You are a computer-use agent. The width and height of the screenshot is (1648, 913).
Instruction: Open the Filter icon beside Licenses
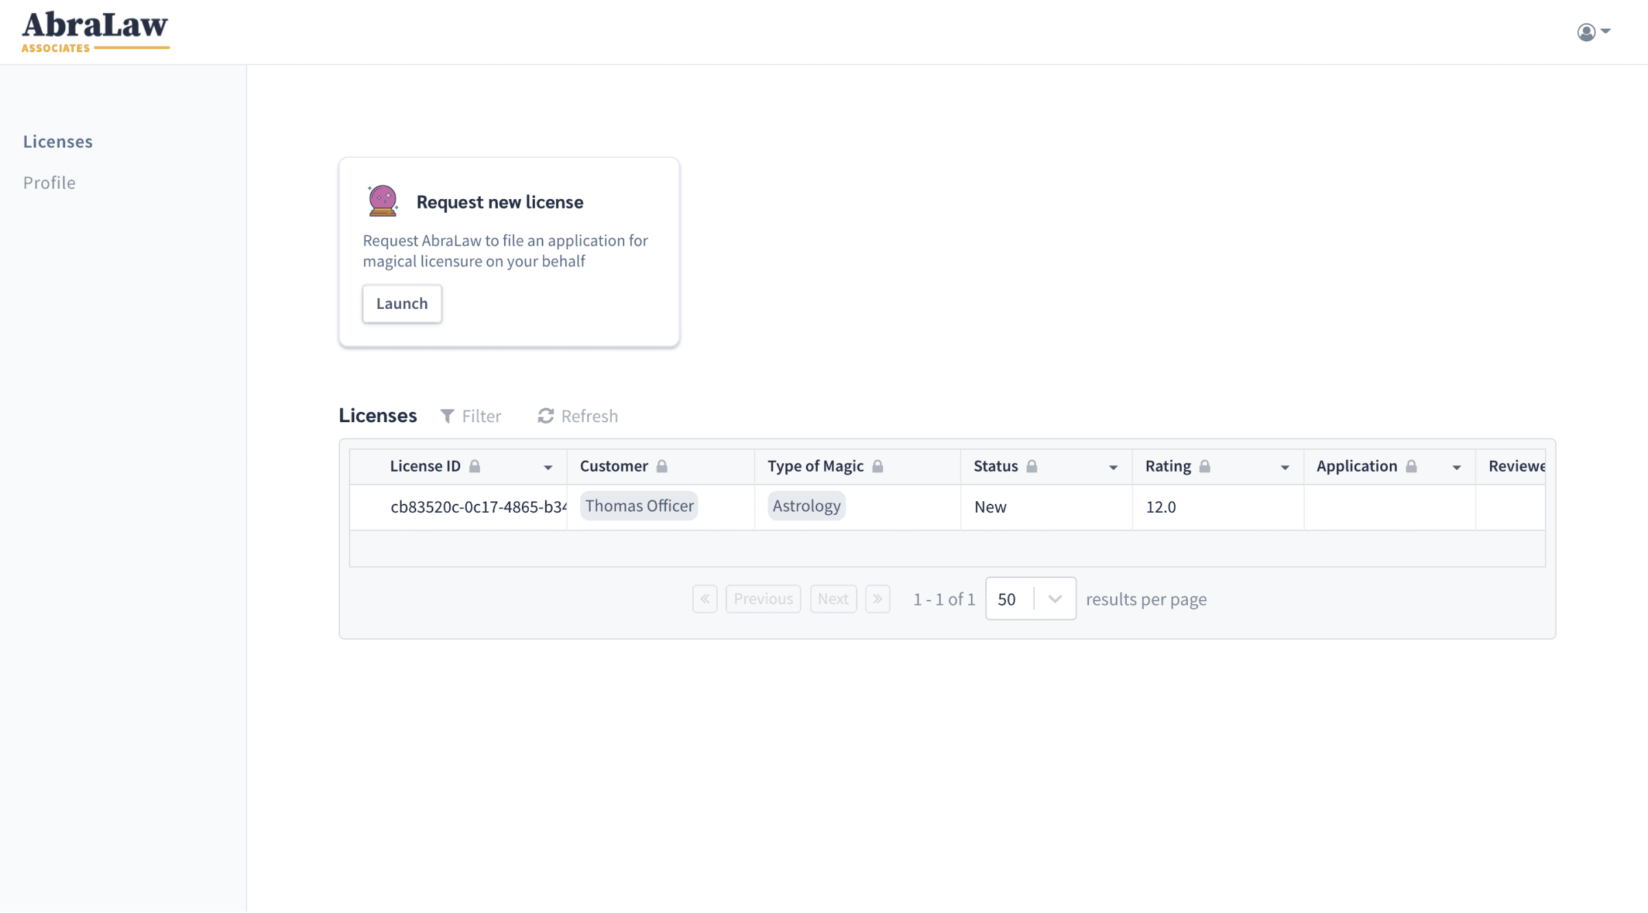pyautogui.click(x=447, y=415)
